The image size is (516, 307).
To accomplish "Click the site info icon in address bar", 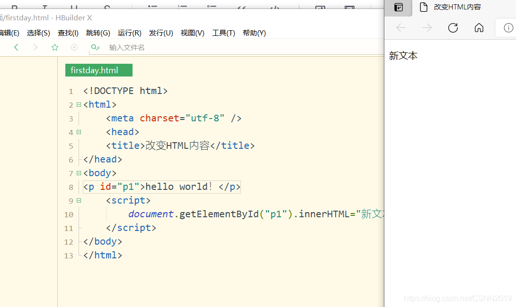I will [x=508, y=28].
